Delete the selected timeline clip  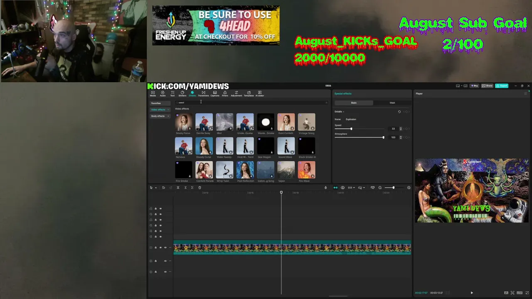(x=199, y=188)
